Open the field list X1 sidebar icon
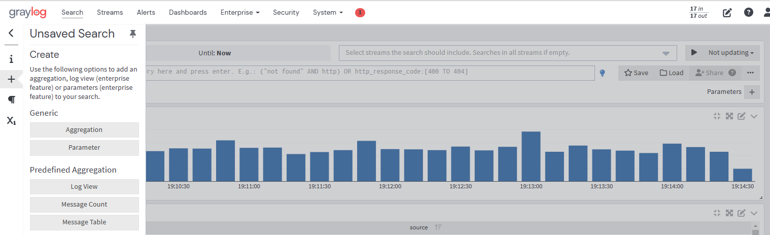The height and width of the screenshot is (235, 770). point(11,120)
